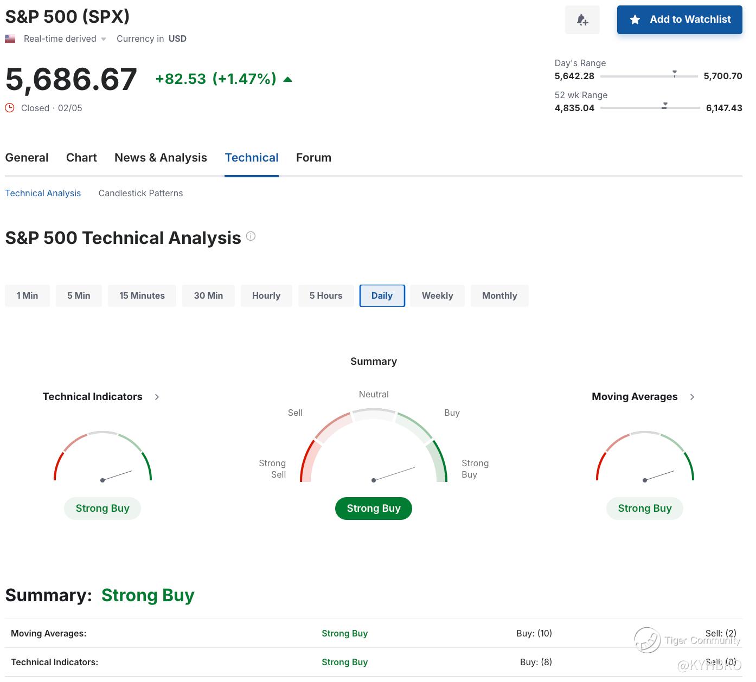Click the Day's Range slider marker
756x682 pixels.
coord(675,74)
